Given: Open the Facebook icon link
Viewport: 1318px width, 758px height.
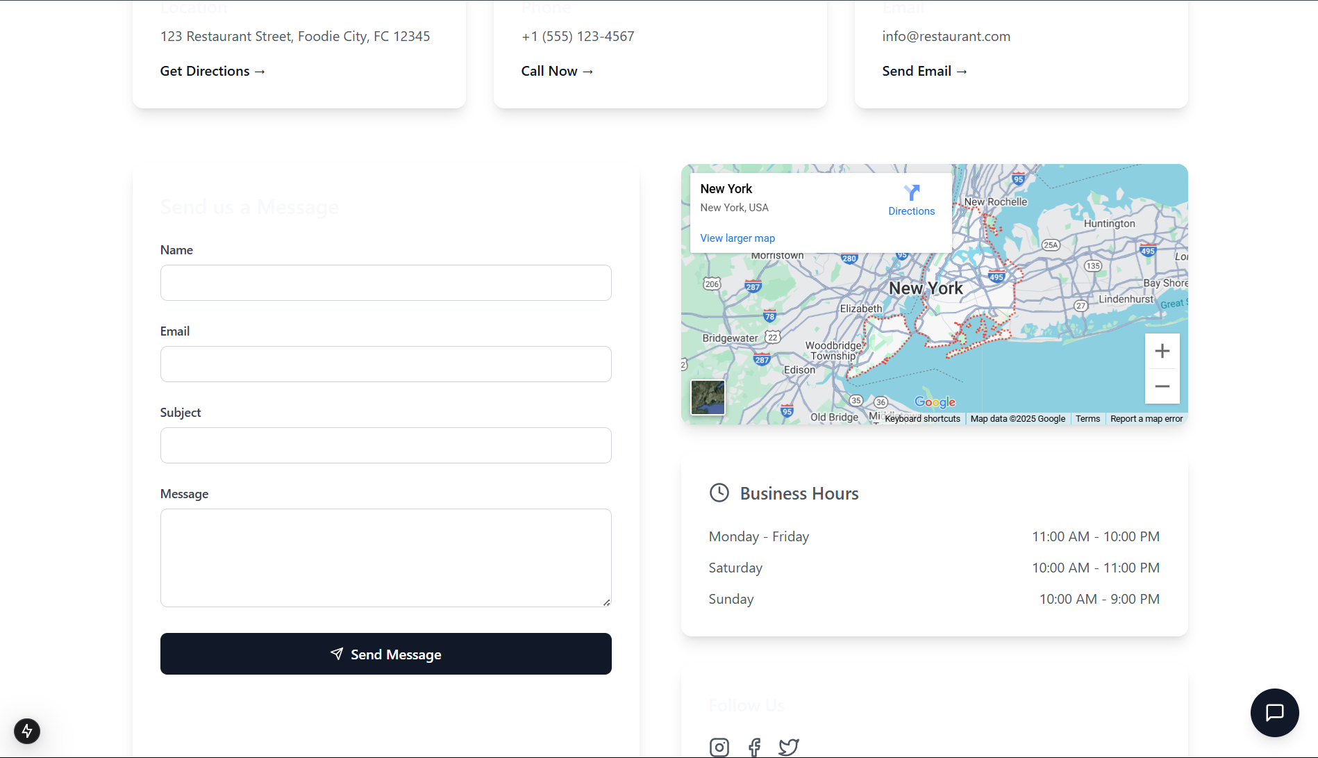Looking at the screenshot, I should 754,747.
